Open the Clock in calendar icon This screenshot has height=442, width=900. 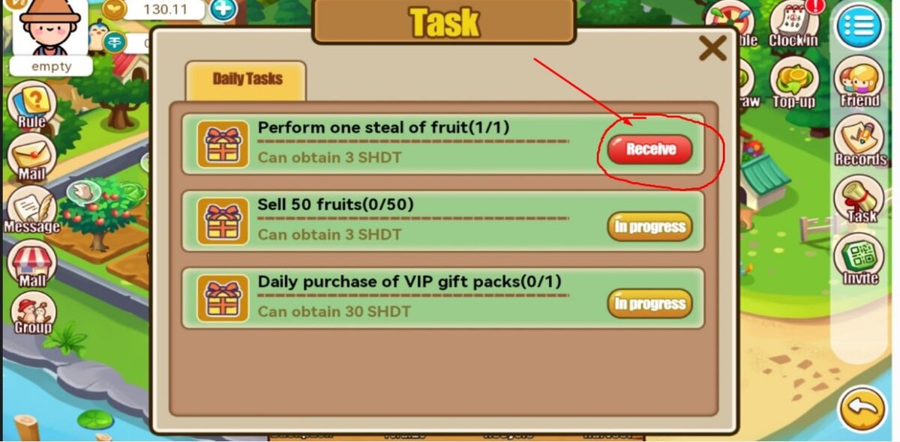point(793,24)
